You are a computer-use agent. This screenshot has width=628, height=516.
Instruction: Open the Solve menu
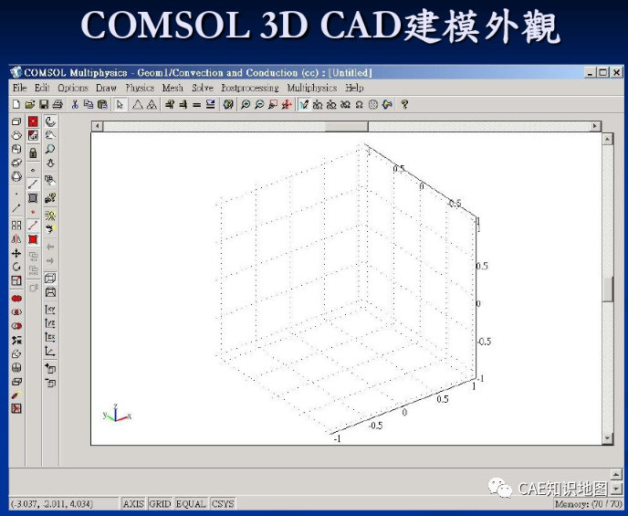203,88
